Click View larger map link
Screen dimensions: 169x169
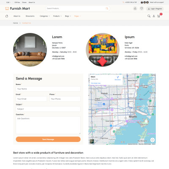(95, 83)
